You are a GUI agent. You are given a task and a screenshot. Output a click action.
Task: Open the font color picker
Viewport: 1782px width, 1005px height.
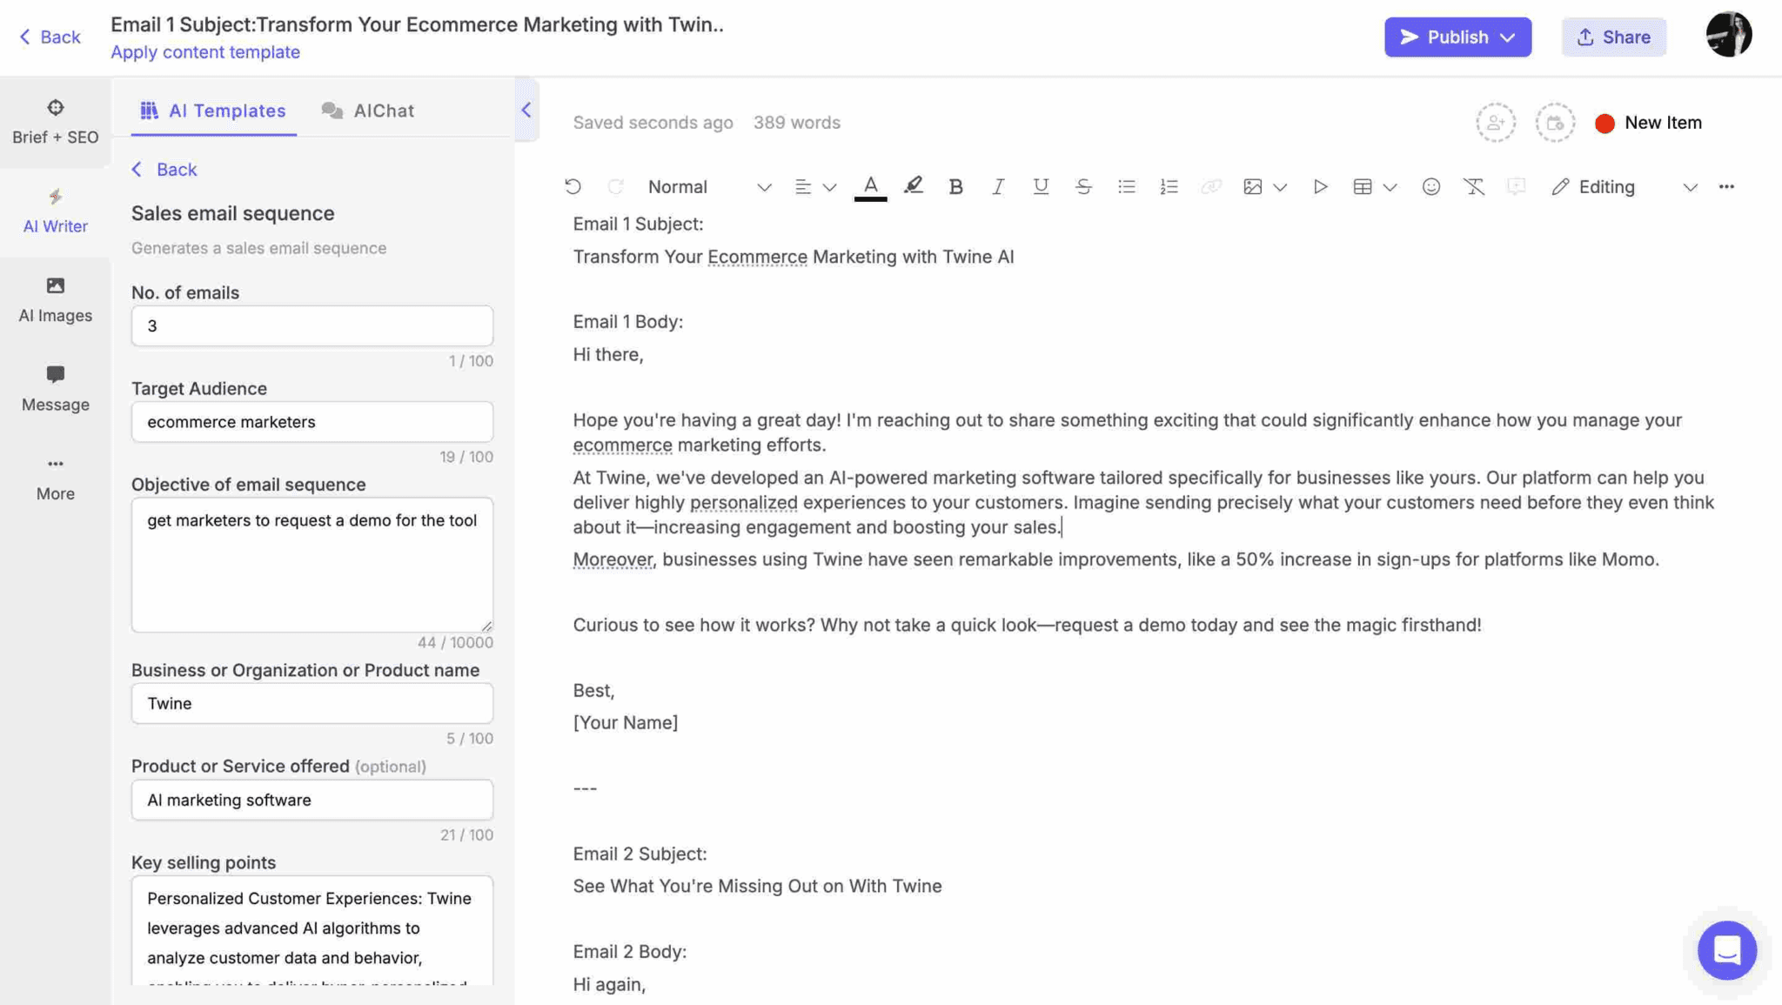(871, 186)
